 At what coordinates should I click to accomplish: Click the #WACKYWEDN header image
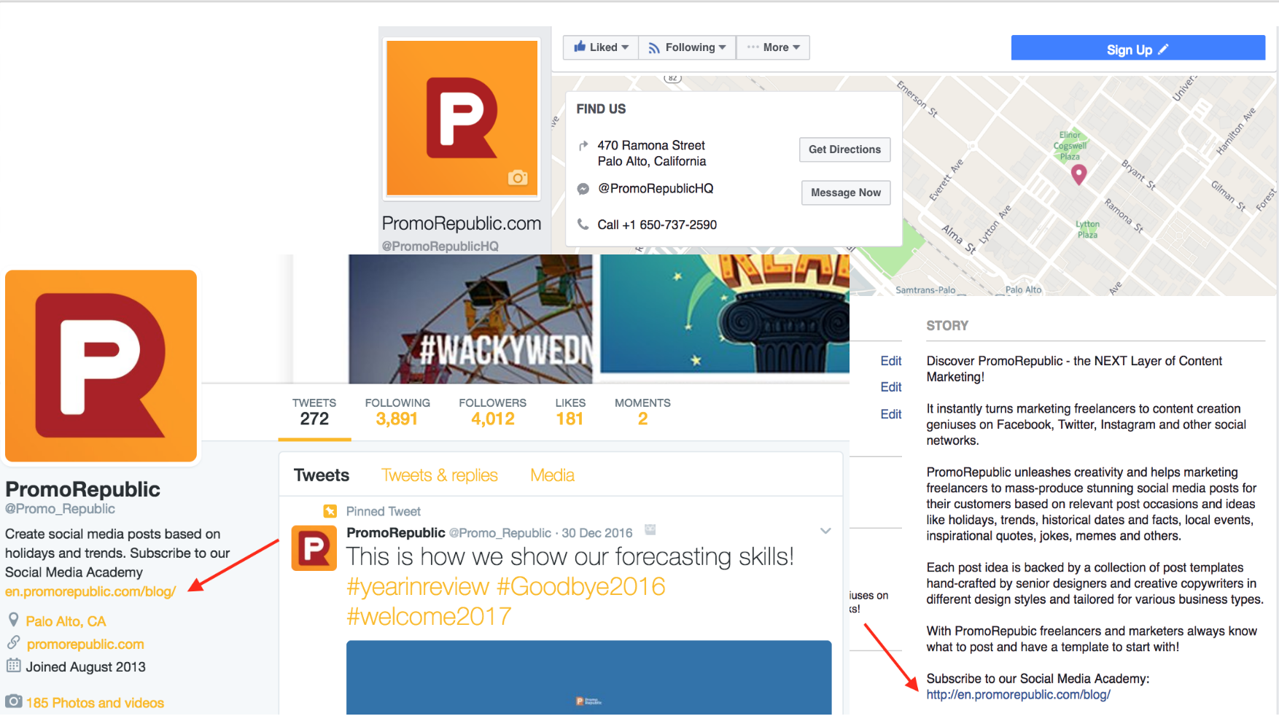[470, 319]
